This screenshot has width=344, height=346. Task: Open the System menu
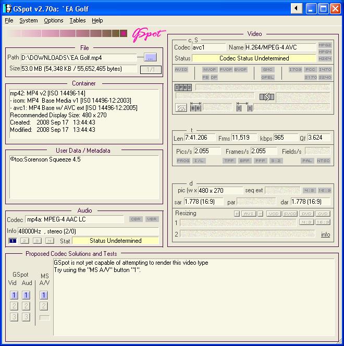tap(29, 20)
